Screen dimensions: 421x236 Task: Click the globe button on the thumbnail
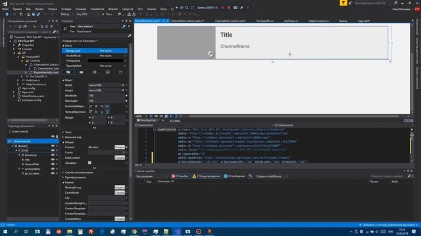pos(210,54)
